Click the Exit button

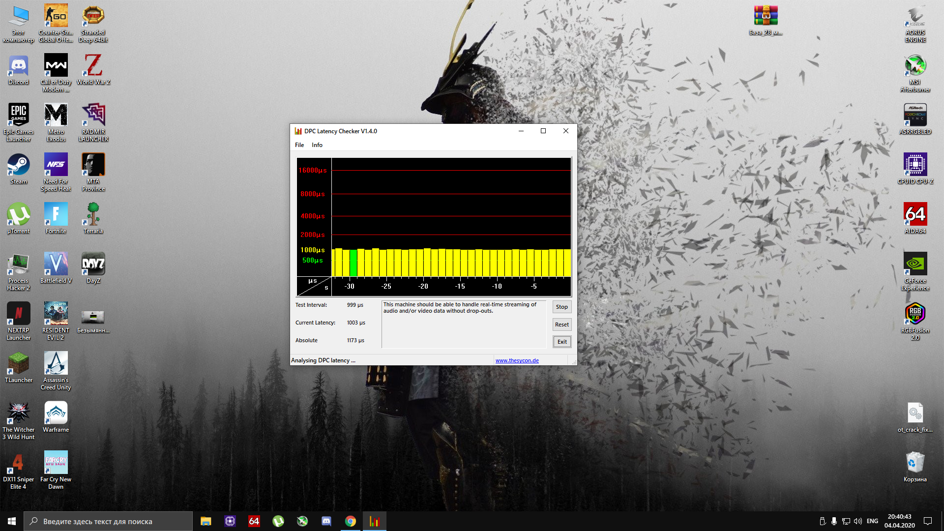click(562, 342)
